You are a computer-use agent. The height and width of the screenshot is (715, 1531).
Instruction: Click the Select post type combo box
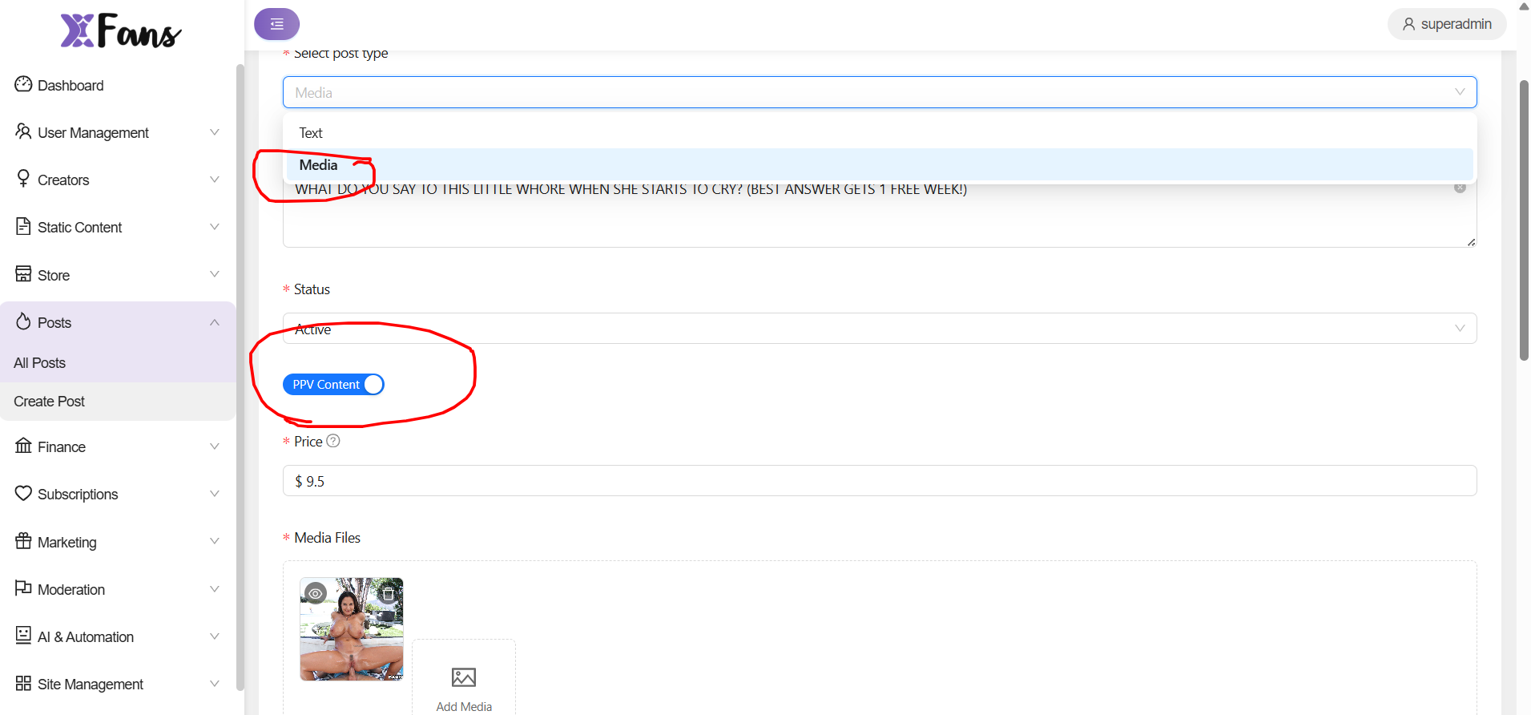pos(879,92)
